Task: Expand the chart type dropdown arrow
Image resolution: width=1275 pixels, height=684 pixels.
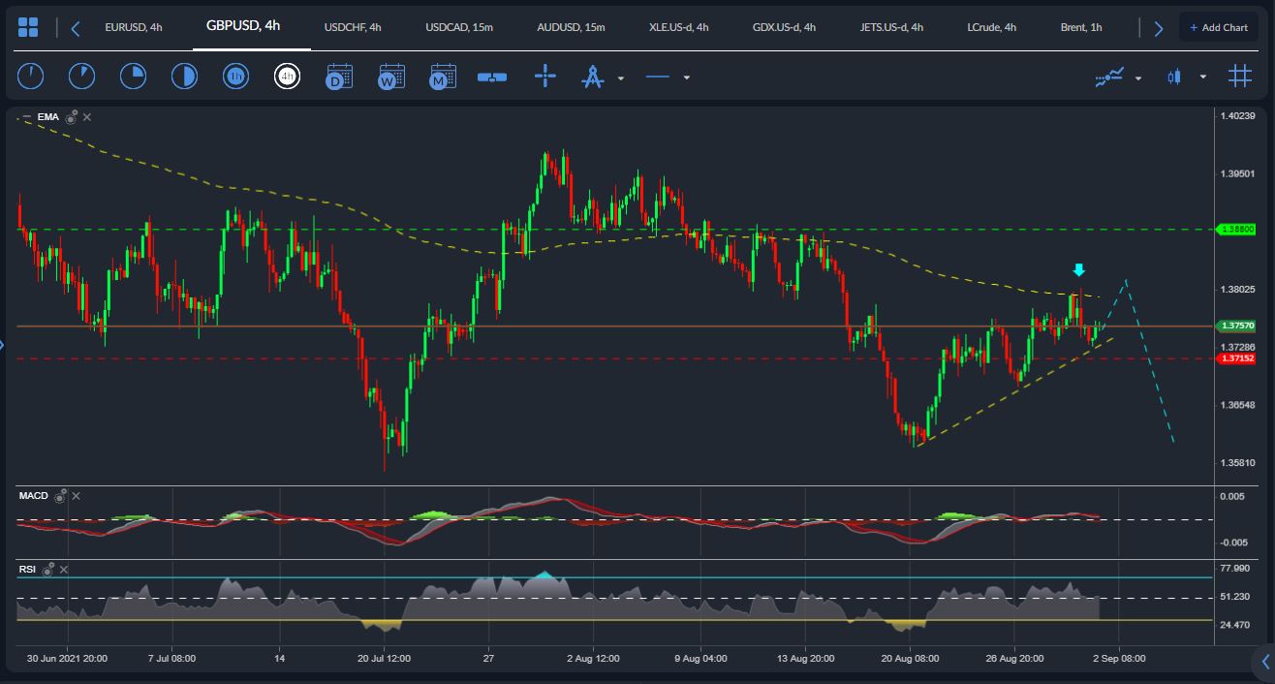Action: coord(1203,78)
